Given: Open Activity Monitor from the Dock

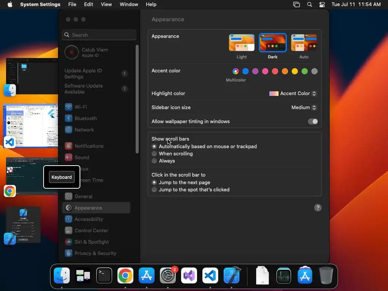Looking at the screenshot, I should coord(284,275).
